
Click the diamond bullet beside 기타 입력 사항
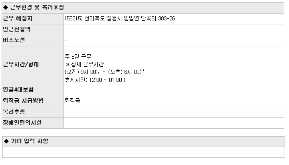[6, 141]
